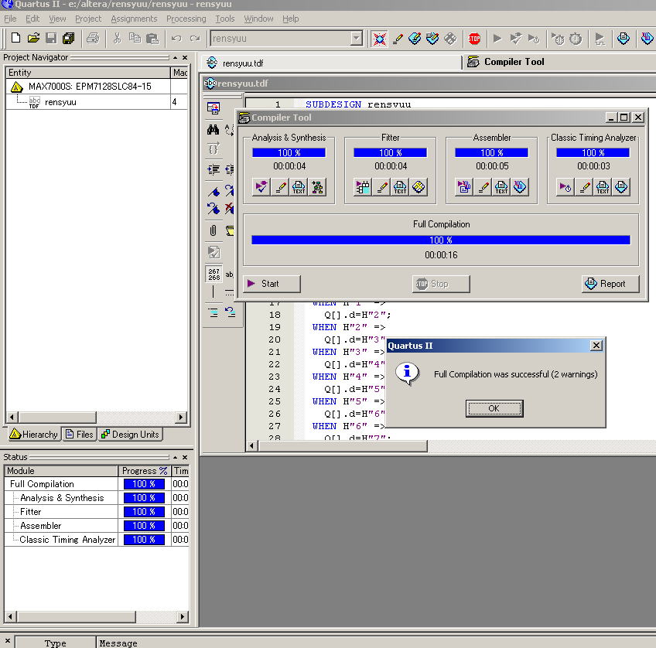Viewport: 656px width, 648px height.
Task: Start Fitter using its run icon
Action: tap(363, 187)
